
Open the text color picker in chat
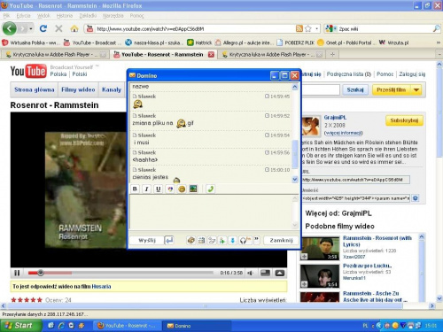pos(170,189)
